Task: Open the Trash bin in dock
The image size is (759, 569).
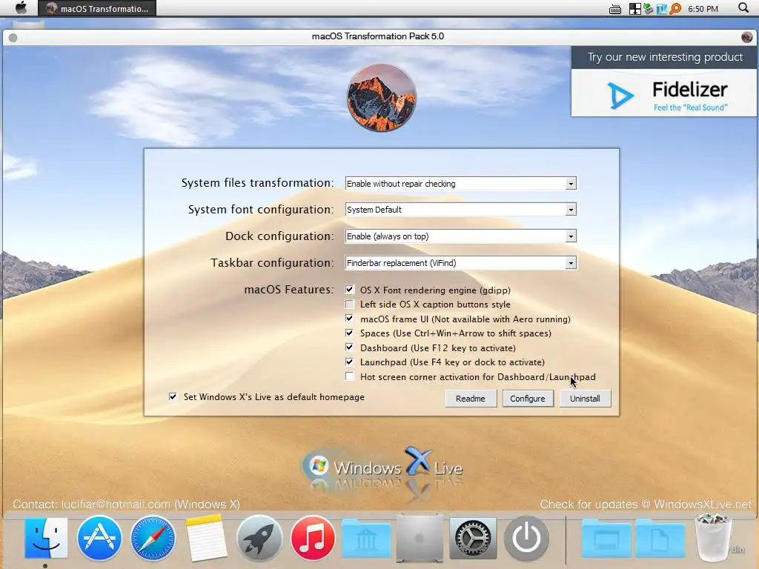Action: (x=714, y=538)
